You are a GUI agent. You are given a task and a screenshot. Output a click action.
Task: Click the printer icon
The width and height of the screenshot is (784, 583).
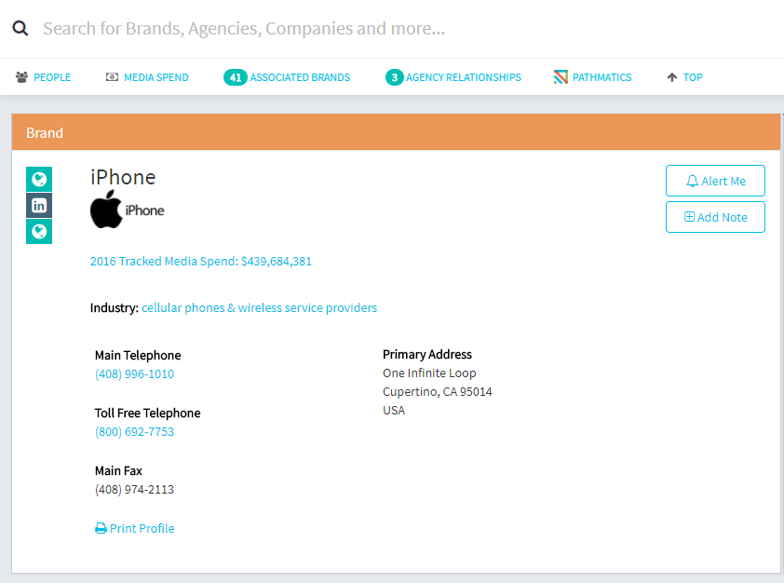[x=101, y=528]
